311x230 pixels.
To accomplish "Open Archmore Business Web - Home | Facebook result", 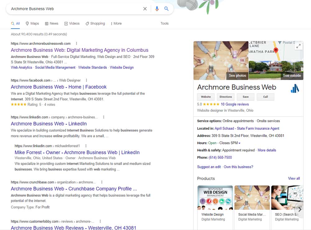I will coord(59,87).
